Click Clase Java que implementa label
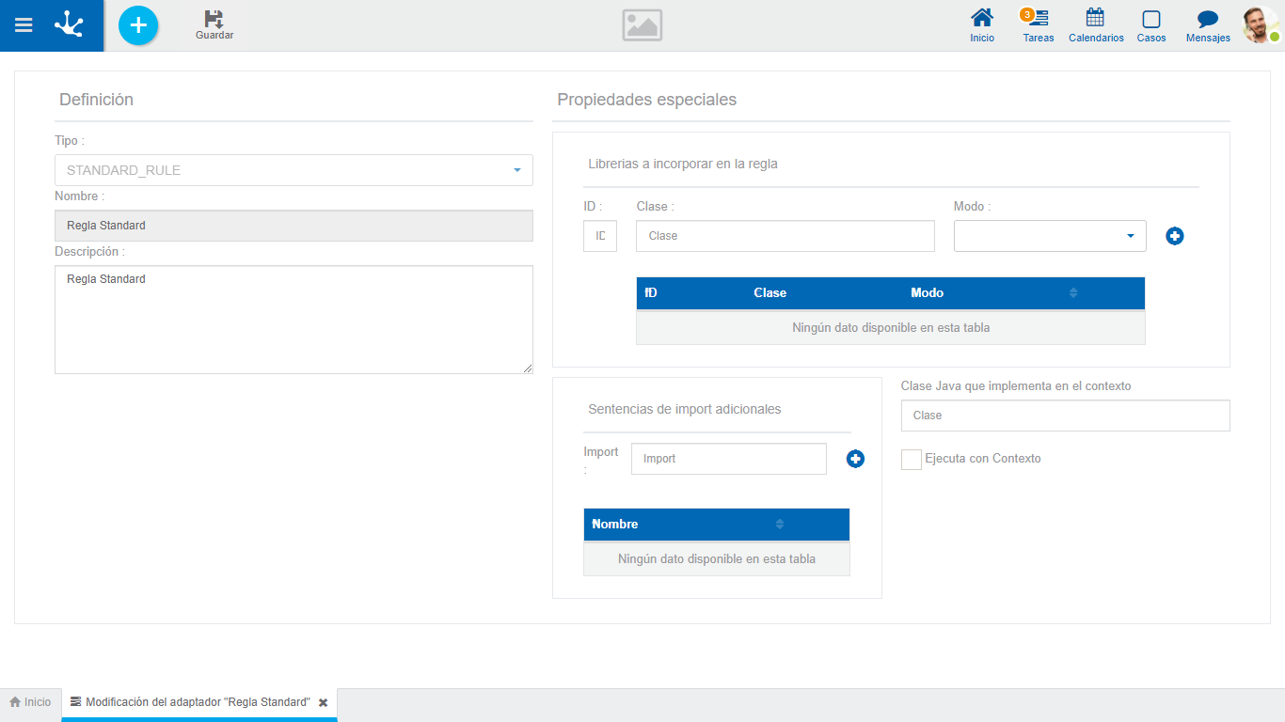 click(1016, 386)
